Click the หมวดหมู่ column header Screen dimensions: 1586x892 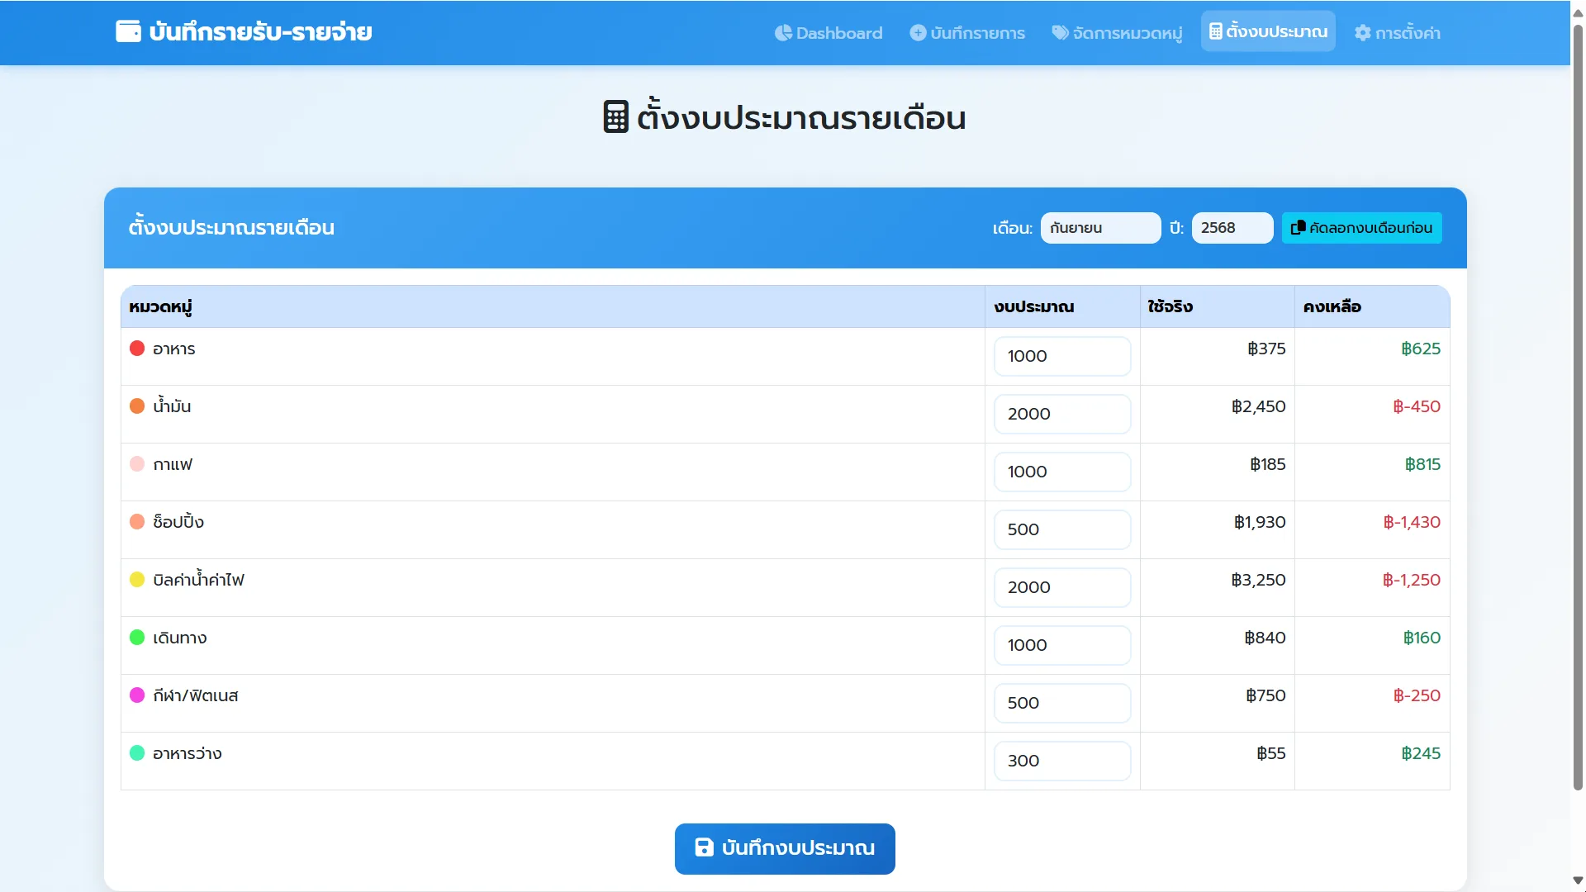click(x=553, y=306)
